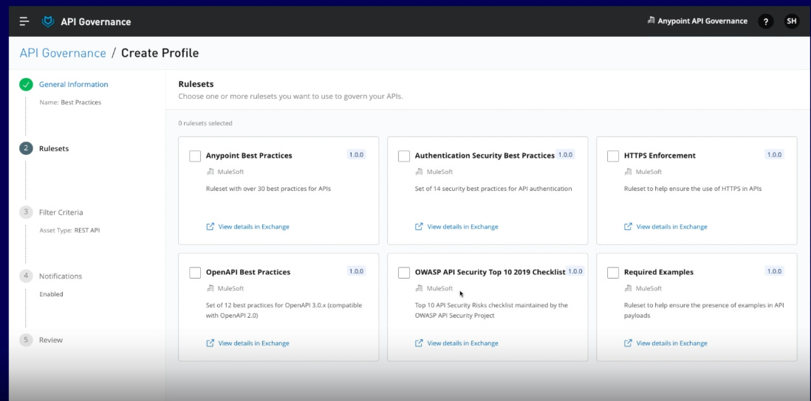Click MuleSoft publisher icon in Authentication Security card
811x401 pixels.
pos(419,172)
